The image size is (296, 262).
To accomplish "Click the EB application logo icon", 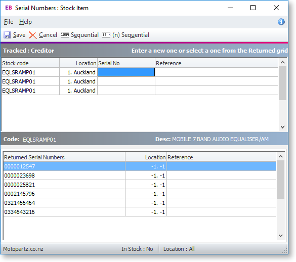I will pos(9,8).
